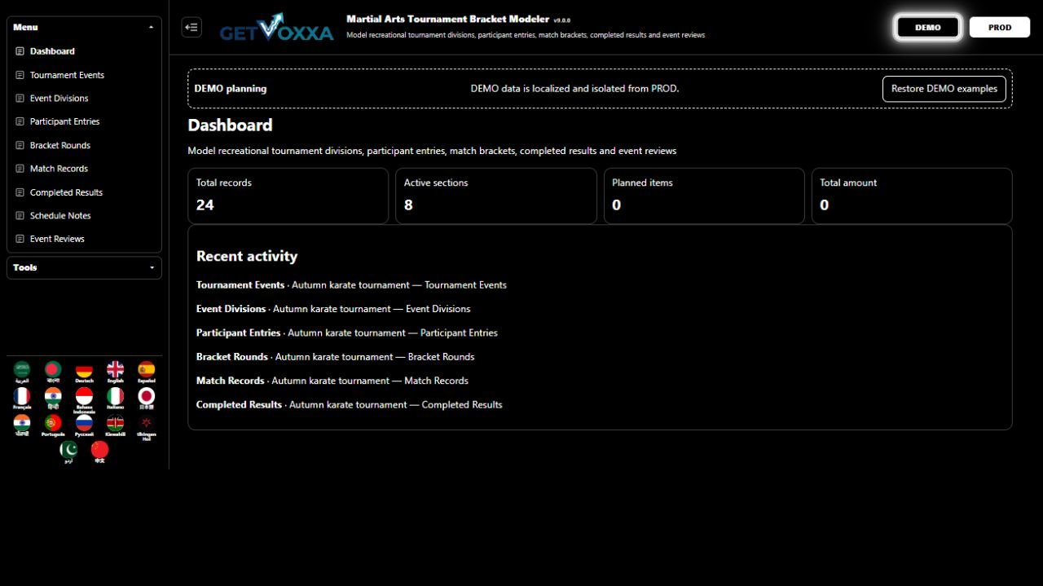Switch to PROD mode

coord(1000,27)
